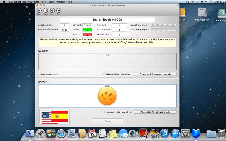Open the Apple menu
The height and width of the screenshot is (141, 226).
[x=4, y=2]
